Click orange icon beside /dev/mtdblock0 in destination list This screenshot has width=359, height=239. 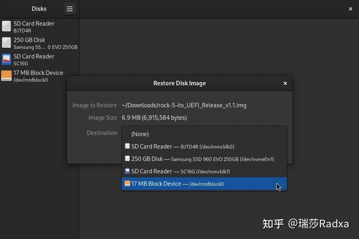point(127,183)
